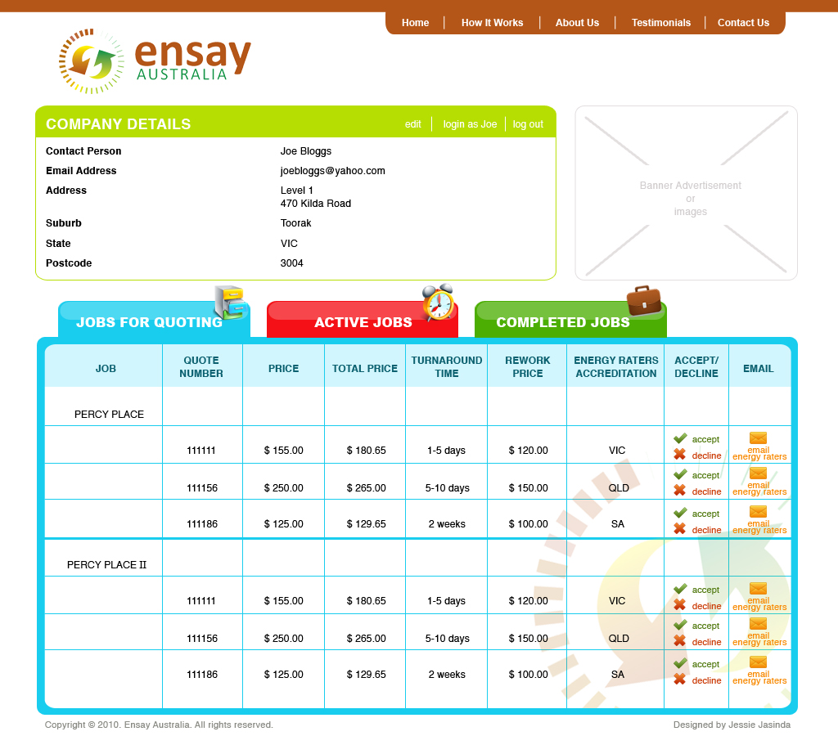The height and width of the screenshot is (736, 838).
Task: Click the TOTAL PRICE column header
Action: (x=365, y=369)
